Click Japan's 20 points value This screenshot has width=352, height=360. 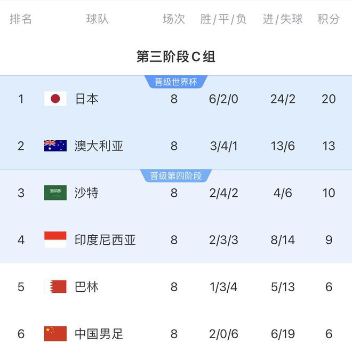click(x=329, y=99)
